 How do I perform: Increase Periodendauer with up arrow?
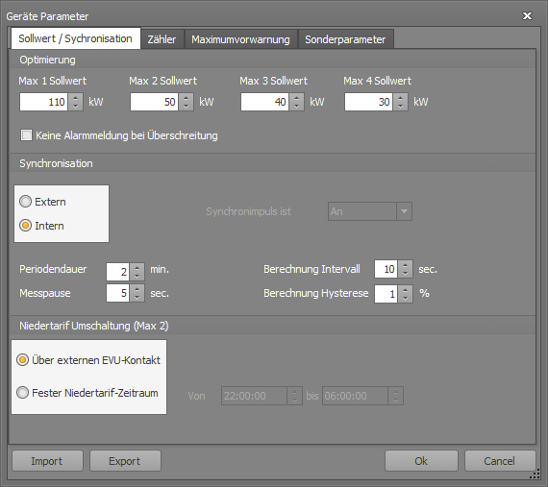tap(137, 267)
